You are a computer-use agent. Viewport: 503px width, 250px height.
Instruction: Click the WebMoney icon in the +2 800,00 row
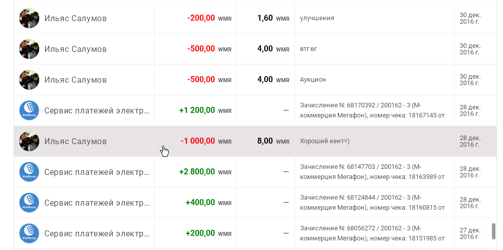pos(29,172)
